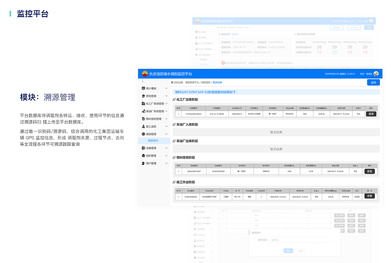Expand the 用户管理 menu chevron
Image resolution: width=391 pixels, height=263 pixels.
pyautogui.click(x=166, y=163)
